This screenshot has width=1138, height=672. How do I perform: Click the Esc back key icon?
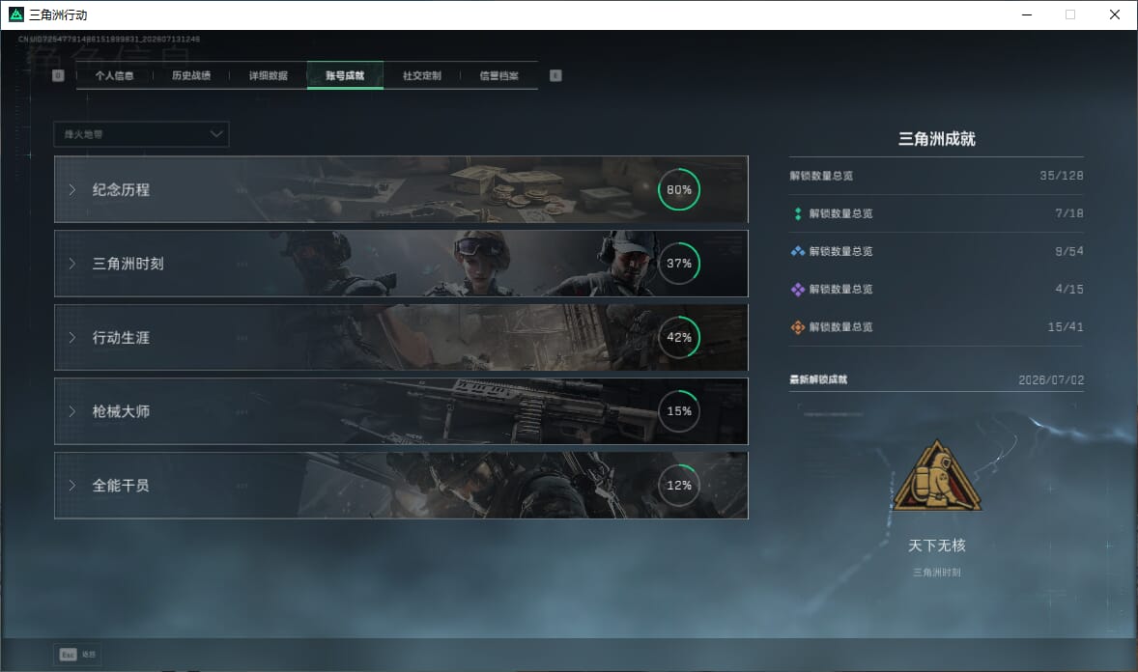[x=69, y=655]
